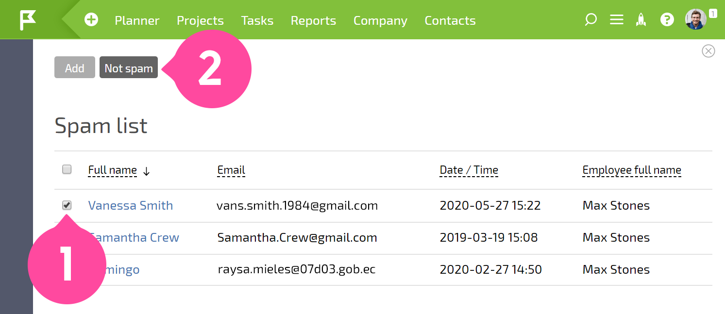
Task: Sort by the Date / Time column
Action: pyautogui.click(x=469, y=170)
